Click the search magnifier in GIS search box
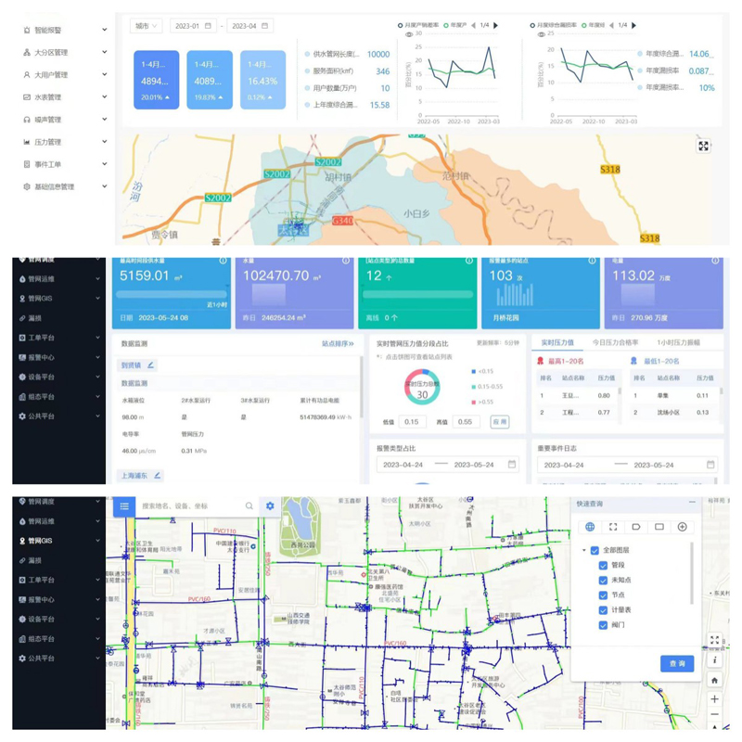 tap(249, 505)
